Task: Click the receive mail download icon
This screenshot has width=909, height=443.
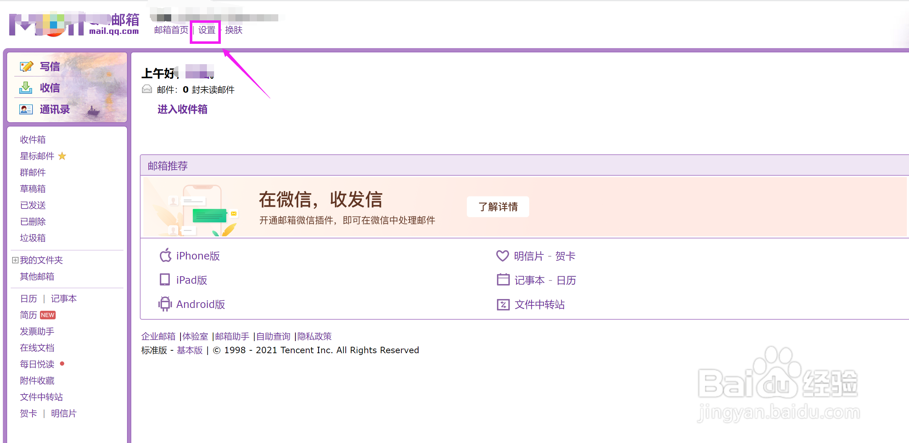Action: pyautogui.click(x=26, y=88)
